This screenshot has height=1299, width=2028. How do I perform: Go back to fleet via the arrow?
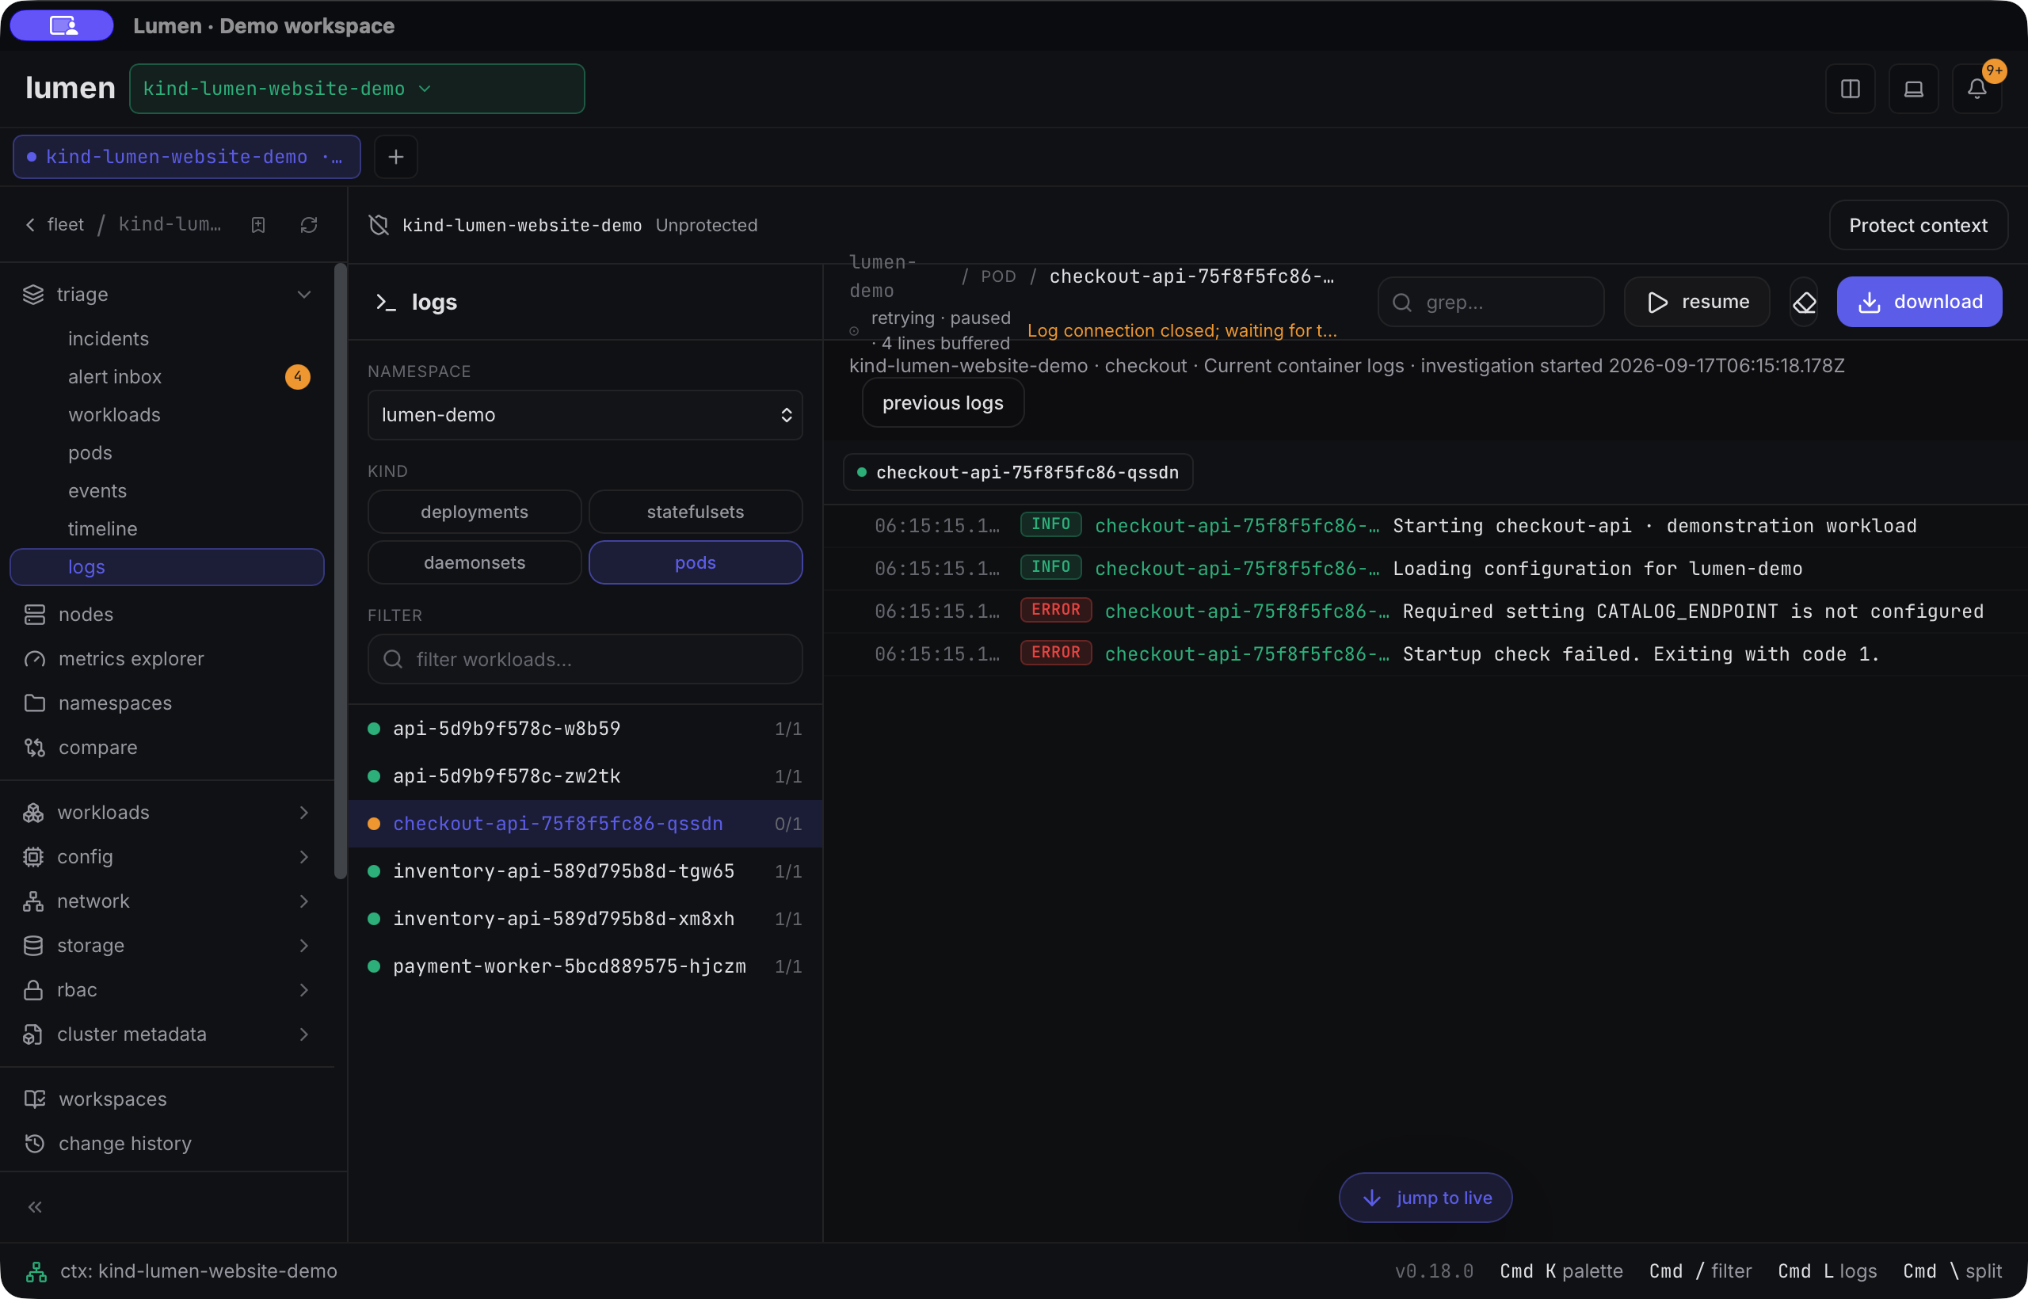tap(30, 225)
